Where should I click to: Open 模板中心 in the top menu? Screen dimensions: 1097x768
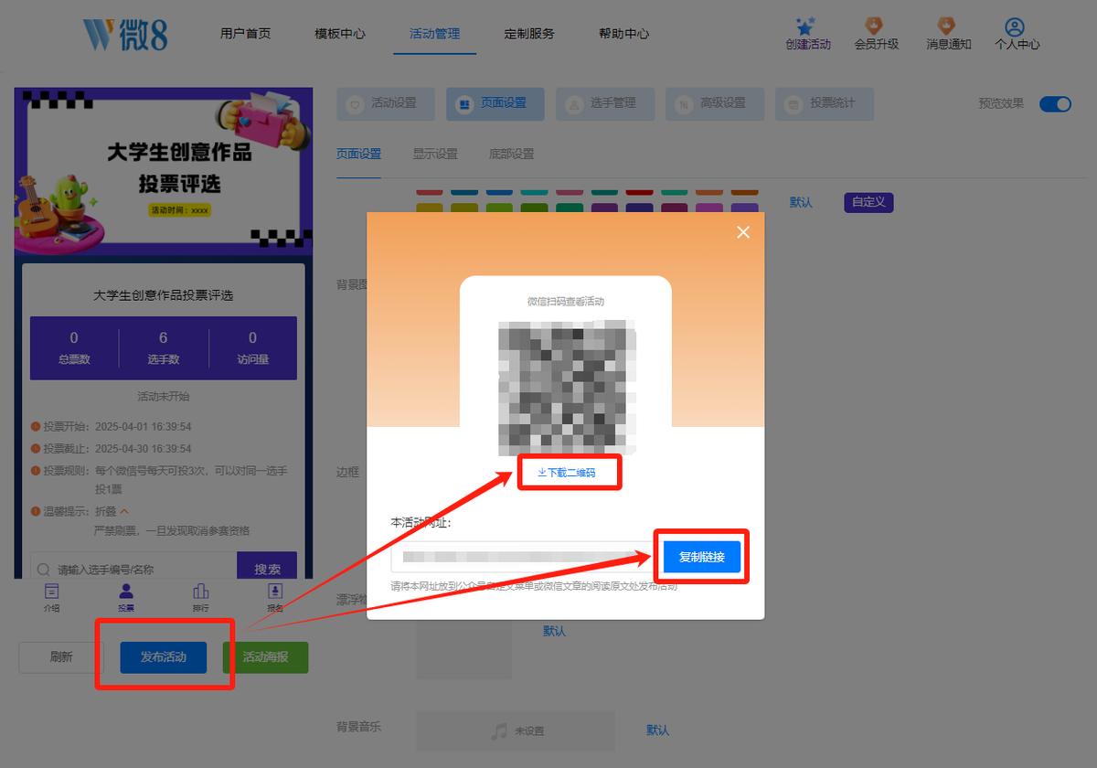pos(340,33)
